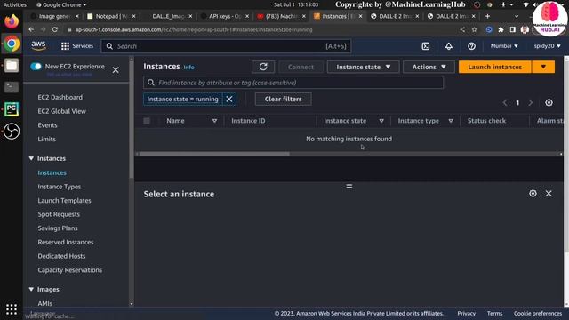The height and width of the screenshot is (320, 569).
Task: Focus the AWS search field
Action: click(226, 46)
